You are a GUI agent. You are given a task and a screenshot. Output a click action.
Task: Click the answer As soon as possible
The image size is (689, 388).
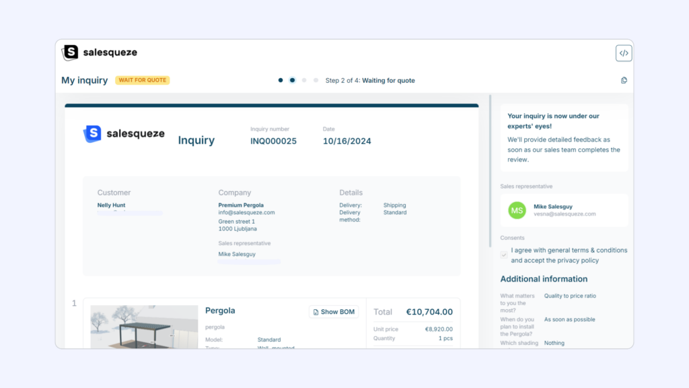click(x=569, y=319)
